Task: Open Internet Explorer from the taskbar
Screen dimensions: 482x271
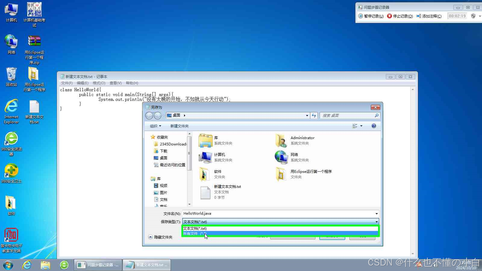Action: pos(27,265)
